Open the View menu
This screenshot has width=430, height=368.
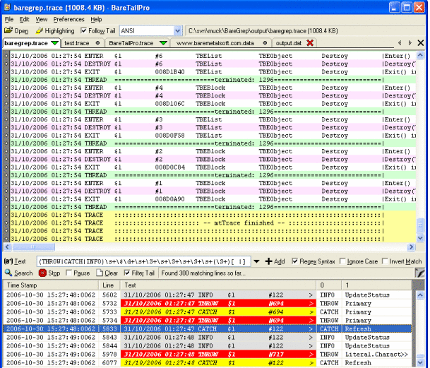click(41, 20)
